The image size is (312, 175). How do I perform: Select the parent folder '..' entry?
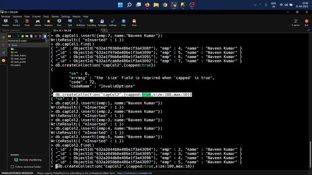pyautogui.click(x=13, y=49)
